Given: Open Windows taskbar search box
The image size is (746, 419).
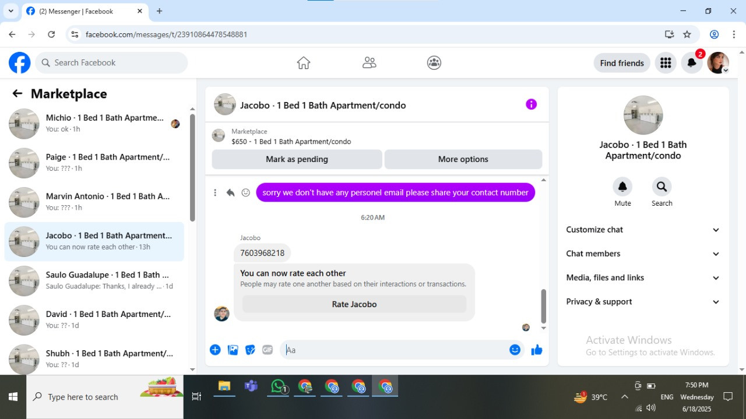Looking at the screenshot, I should click(x=105, y=397).
